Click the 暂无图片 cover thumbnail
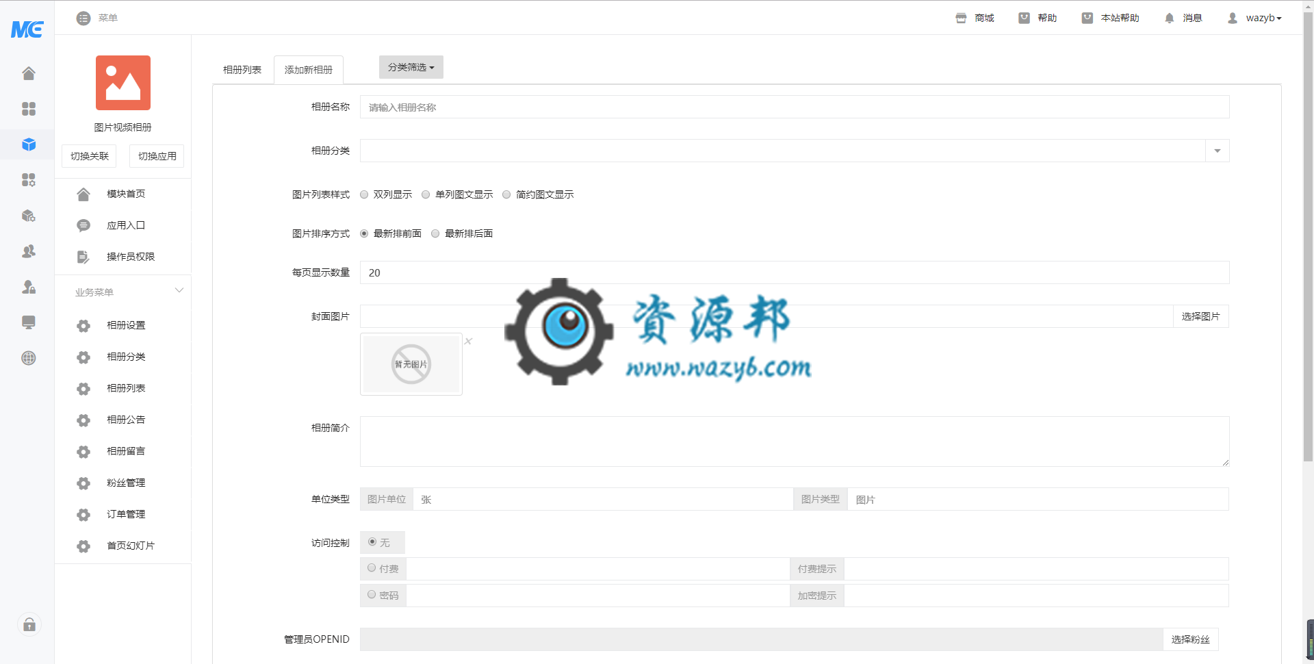1314x664 pixels. point(411,364)
